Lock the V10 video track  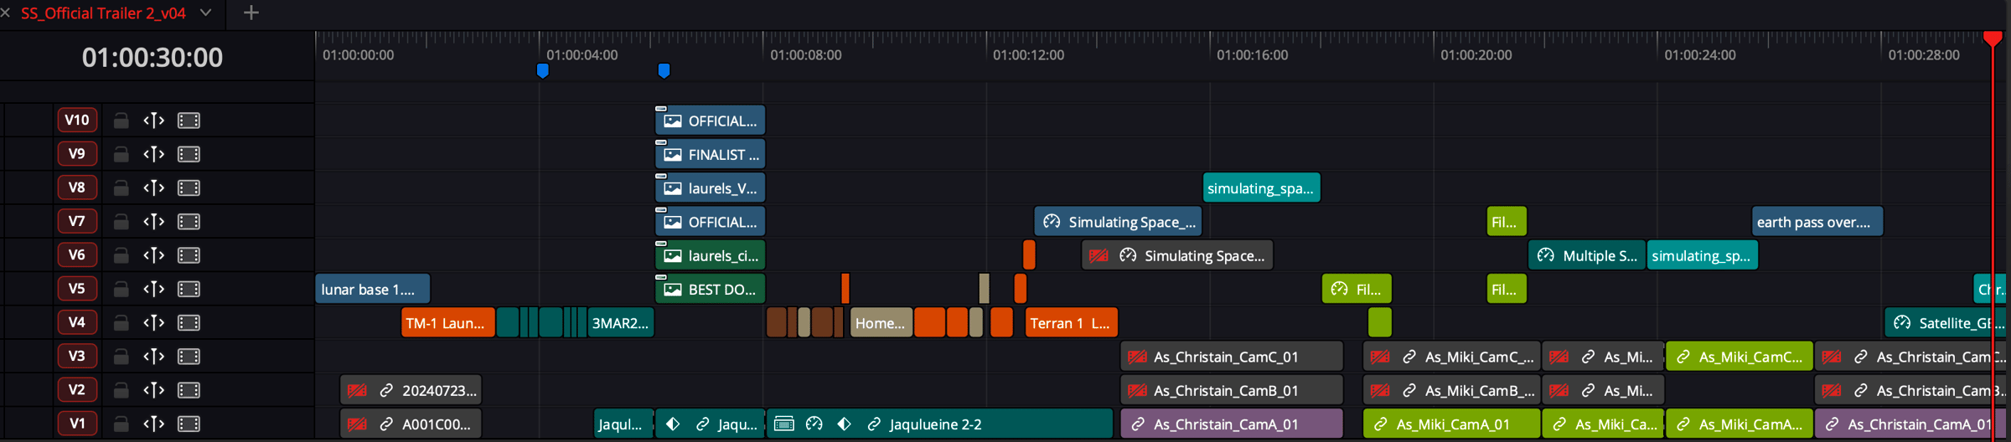pyautogui.click(x=121, y=121)
